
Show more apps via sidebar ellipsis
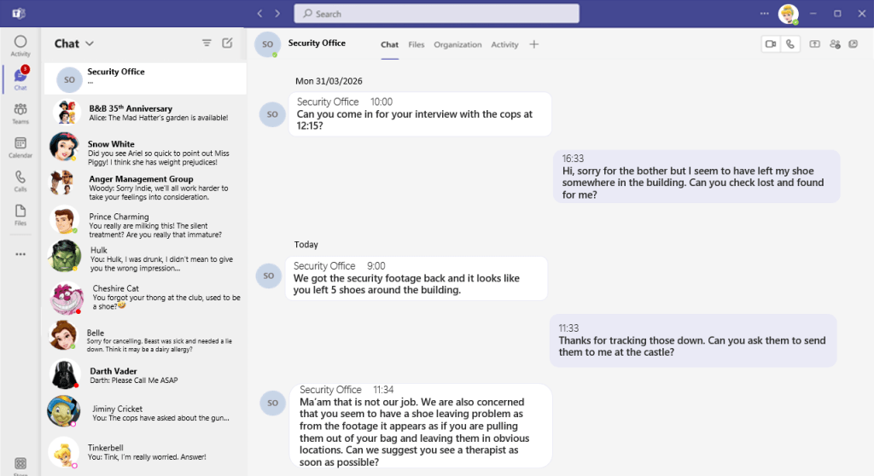20,254
